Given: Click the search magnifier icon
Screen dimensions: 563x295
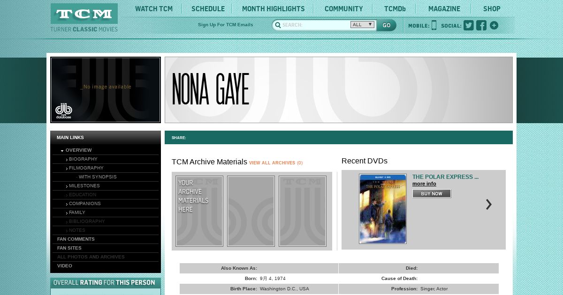Looking at the screenshot, I should click(x=278, y=25).
